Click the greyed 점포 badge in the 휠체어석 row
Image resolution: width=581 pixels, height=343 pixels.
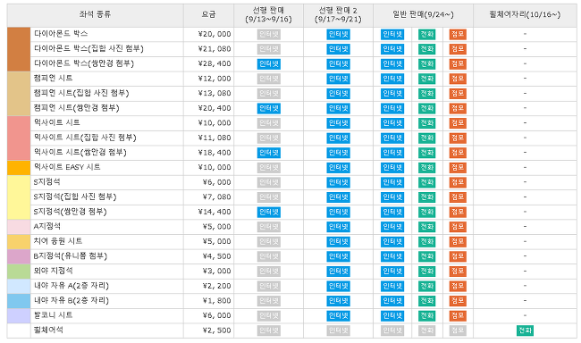click(458, 330)
